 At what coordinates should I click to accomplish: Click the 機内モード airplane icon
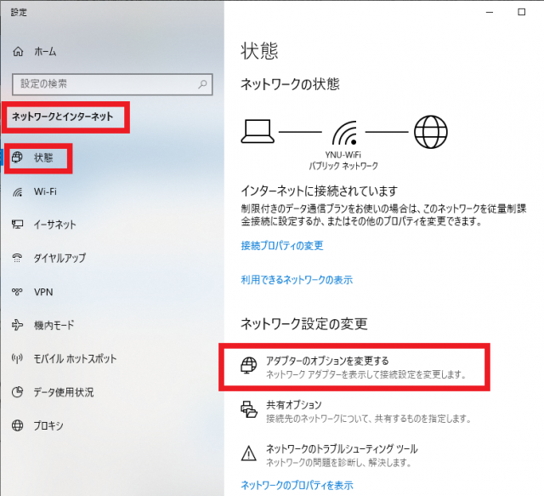click(17, 325)
